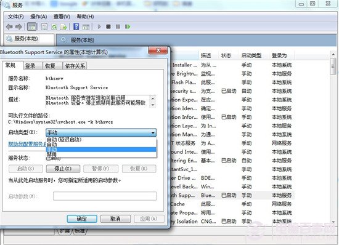
Task: Toggle the show/hide console tree icon
Action: (32, 26)
